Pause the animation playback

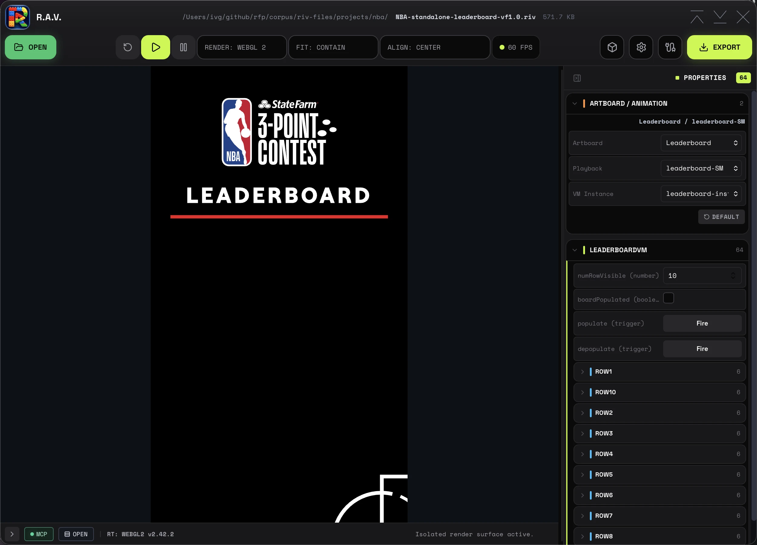pyautogui.click(x=183, y=47)
